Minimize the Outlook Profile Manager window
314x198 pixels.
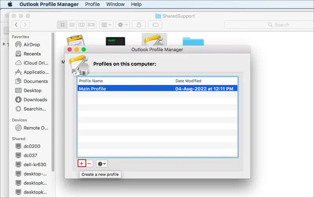(77, 49)
